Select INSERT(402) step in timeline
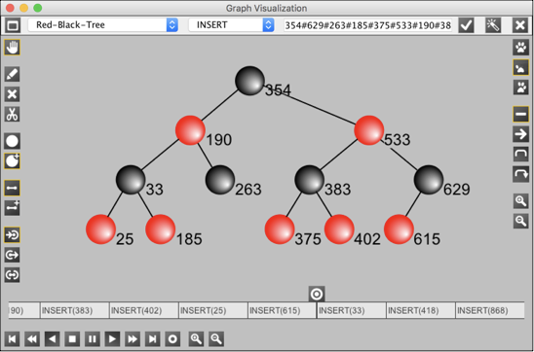Screen dimensions: 534x352 pos(144,310)
